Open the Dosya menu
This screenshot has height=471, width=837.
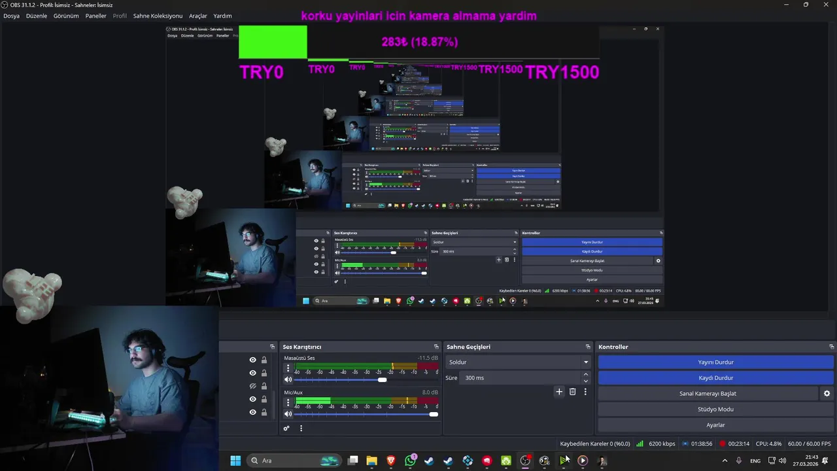click(x=11, y=16)
